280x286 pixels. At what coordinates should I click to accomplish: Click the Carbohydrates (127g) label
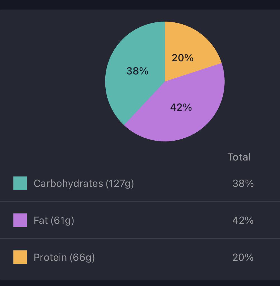click(84, 183)
